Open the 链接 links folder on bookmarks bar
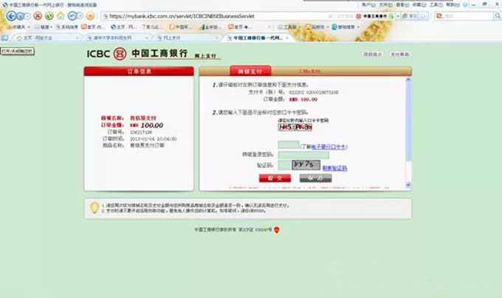Image resolution: width=502 pixels, height=298 pixels. 44,27
